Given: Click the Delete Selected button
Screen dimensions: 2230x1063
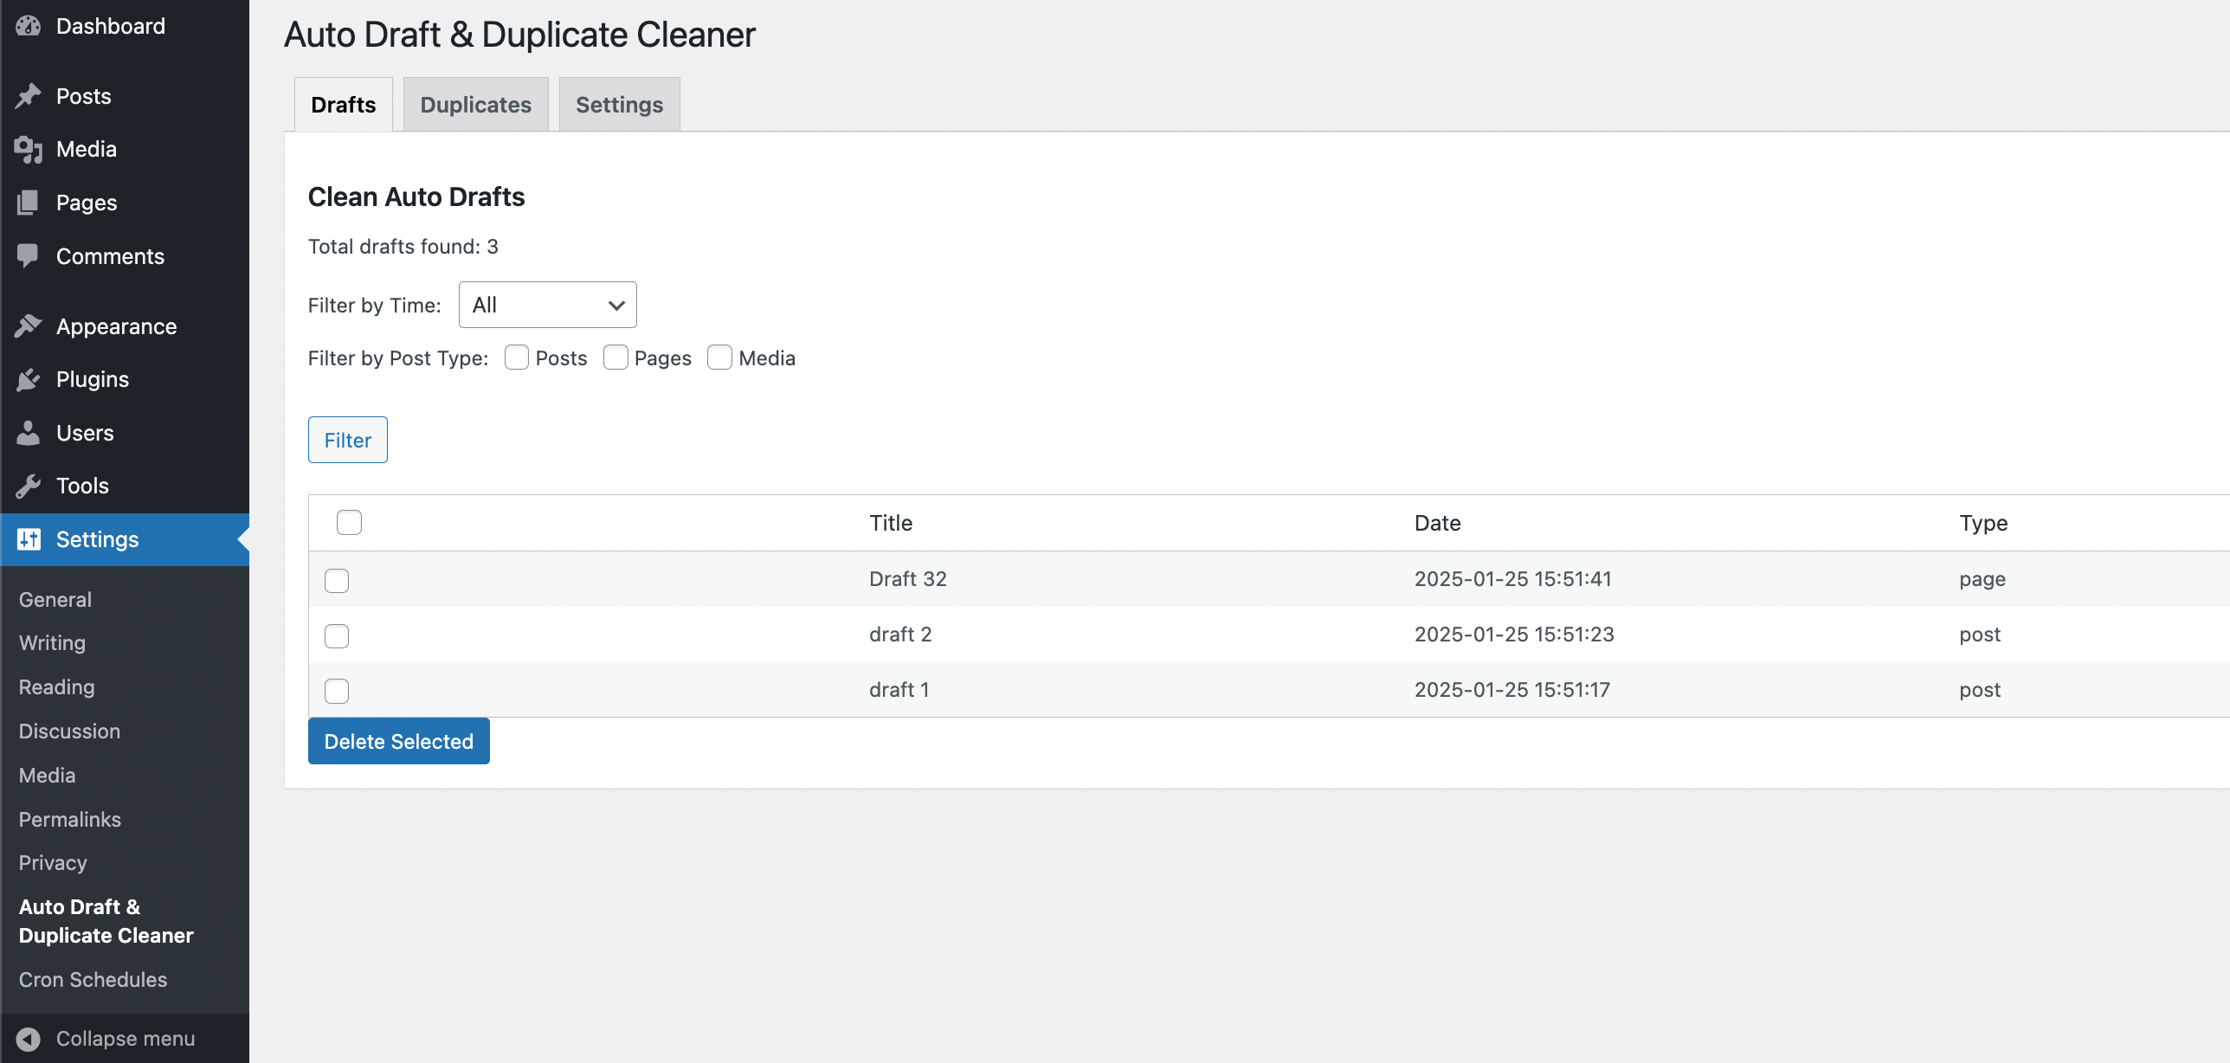Looking at the screenshot, I should 398,741.
